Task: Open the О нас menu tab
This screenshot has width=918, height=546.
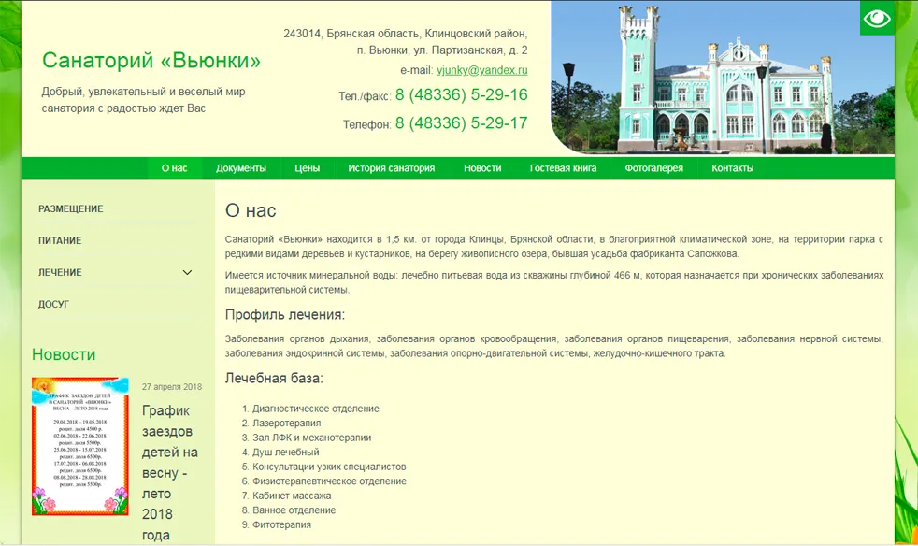Action: [175, 168]
